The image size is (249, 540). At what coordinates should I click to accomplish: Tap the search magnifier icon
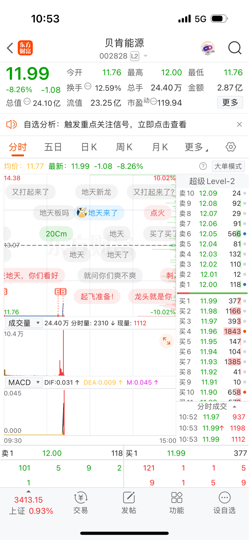pos(234,48)
